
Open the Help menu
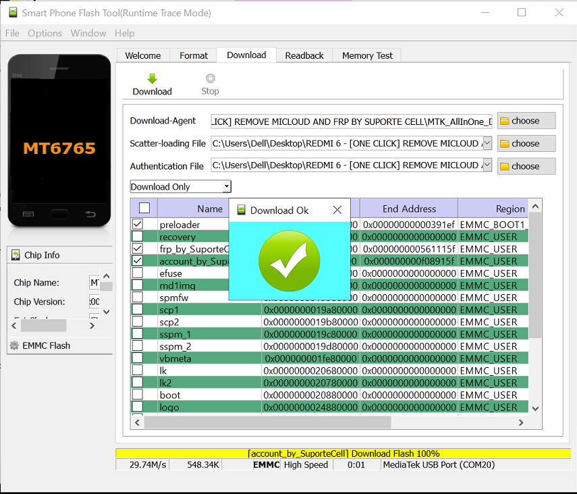pyautogui.click(x=124, y=33)
